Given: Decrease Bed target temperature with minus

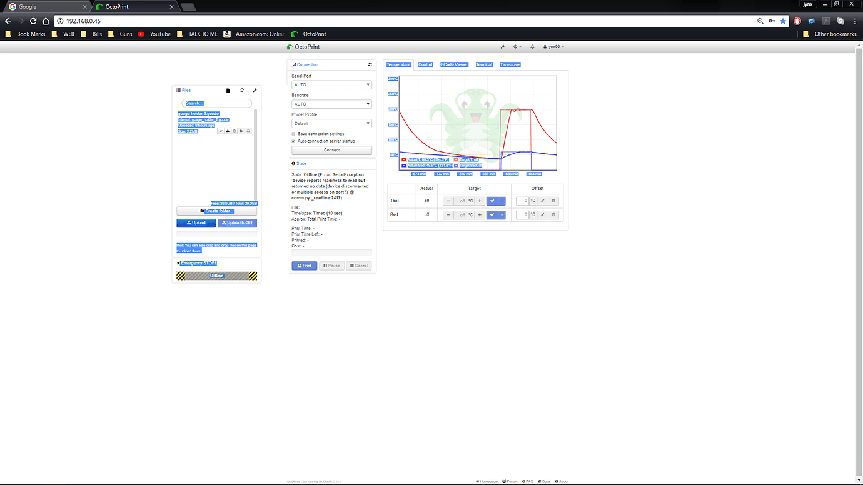Looking at the screenshot, I should pos(448,214).
